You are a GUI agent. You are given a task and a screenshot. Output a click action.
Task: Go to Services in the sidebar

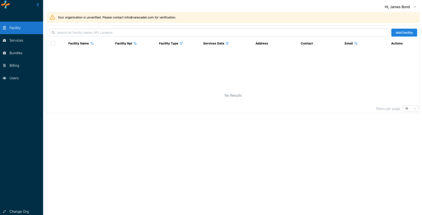(x=16, y=40)
